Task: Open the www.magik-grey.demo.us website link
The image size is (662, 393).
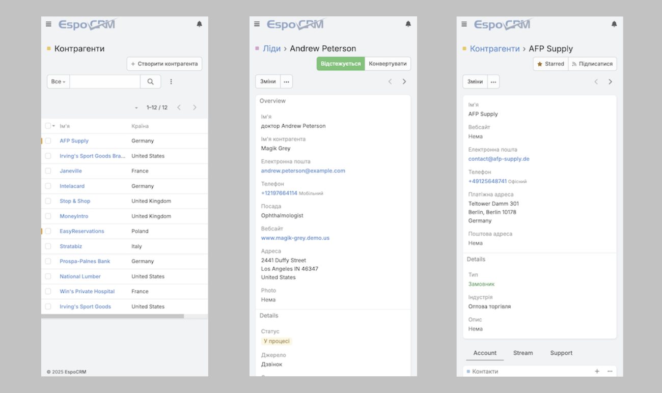Action: 295,238
